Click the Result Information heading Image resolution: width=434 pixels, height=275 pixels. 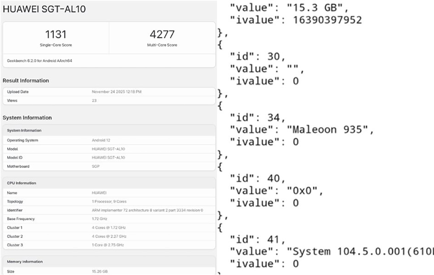26,81
